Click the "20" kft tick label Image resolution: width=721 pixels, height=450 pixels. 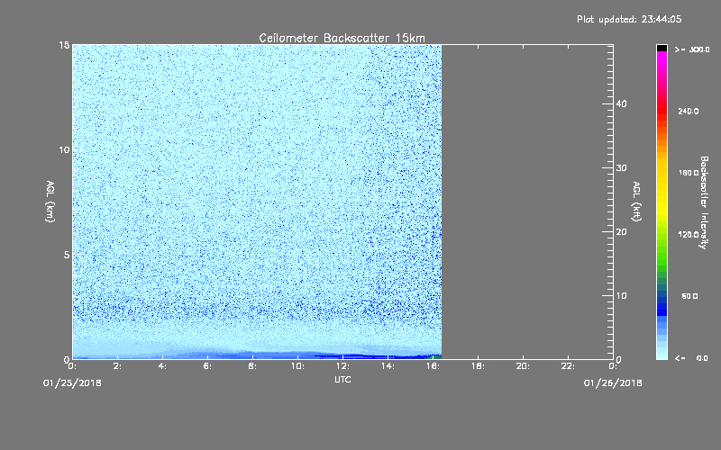coord(621,232)
